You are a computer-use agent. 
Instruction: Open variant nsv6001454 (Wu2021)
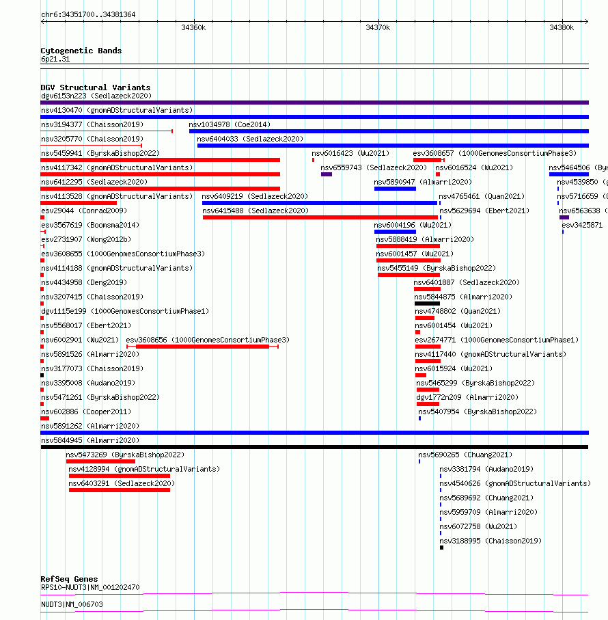[x=454, y=325]
